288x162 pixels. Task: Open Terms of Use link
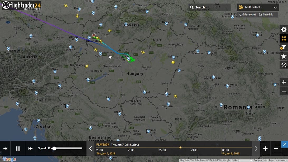point(260,160)
